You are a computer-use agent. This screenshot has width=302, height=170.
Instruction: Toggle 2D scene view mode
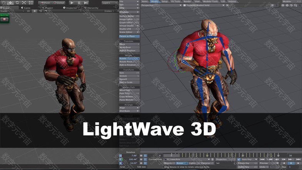coord(28,11)
